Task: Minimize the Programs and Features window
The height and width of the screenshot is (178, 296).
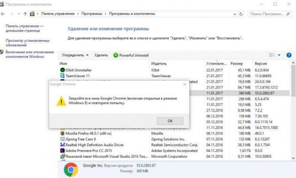Action: (x=261, y=4)
